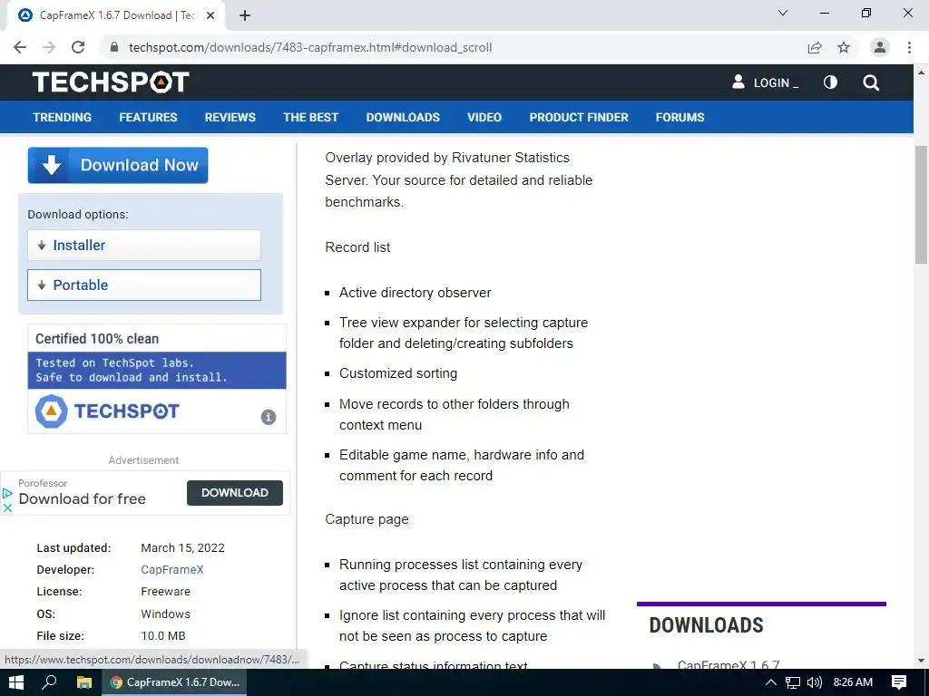Reload the TechSpot page
This screenshot has height=696, width=929.
click(x=78, y=47)
